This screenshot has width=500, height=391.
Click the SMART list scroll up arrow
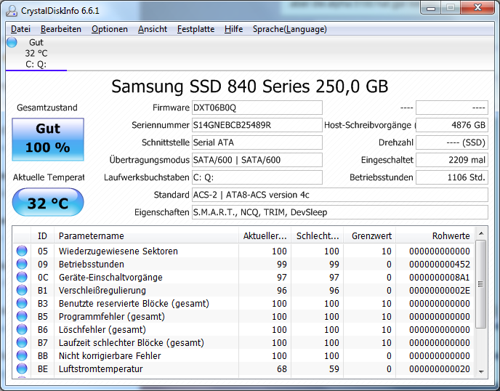[481, 234]
